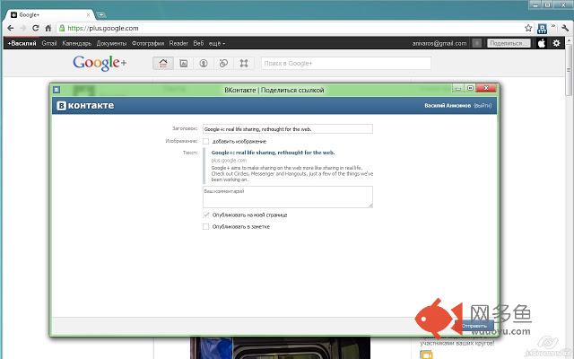Open the photo thumbnail behind the popup
The height and width of the screenshot is (359, 574).
tap(281, 348)
